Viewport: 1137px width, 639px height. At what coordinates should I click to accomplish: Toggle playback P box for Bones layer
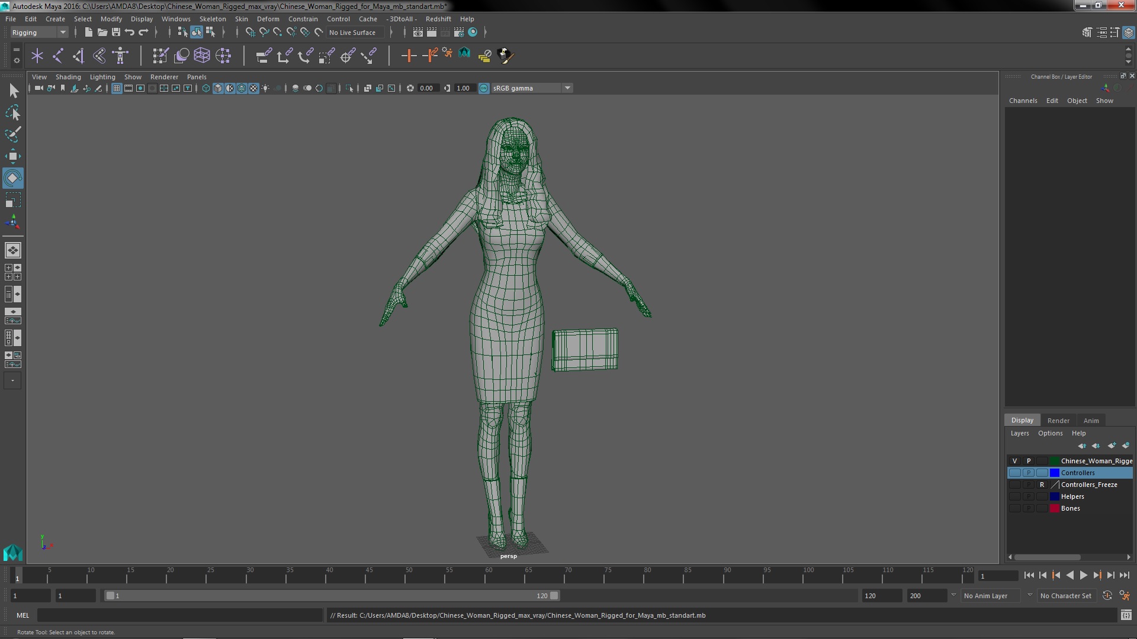click(x=1029, y=508)
